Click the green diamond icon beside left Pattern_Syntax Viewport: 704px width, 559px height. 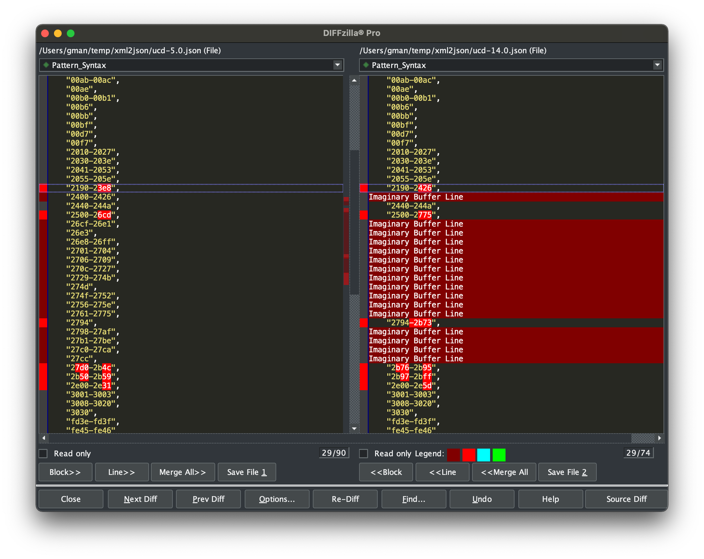click(46, 65)
